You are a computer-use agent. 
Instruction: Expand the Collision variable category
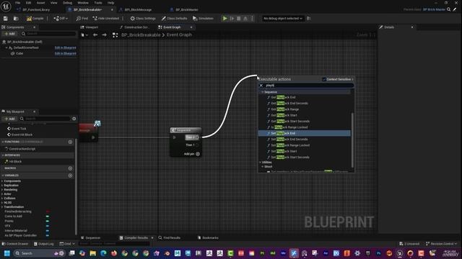click(x=2, y=199)
